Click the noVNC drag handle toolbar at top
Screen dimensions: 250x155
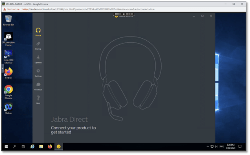click(x=124, y=14)
